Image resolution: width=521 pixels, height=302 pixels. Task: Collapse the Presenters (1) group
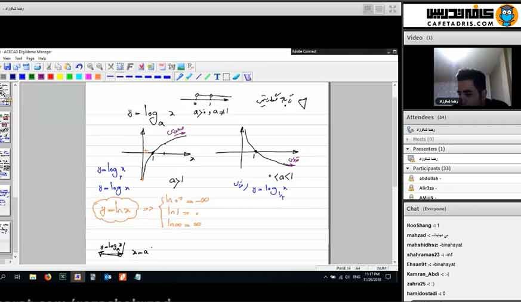point(408,149)
